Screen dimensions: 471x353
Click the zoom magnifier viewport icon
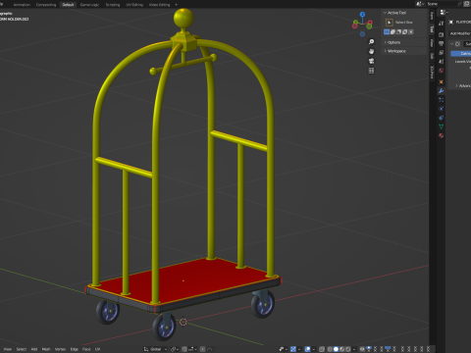click(x=371, y=42)
